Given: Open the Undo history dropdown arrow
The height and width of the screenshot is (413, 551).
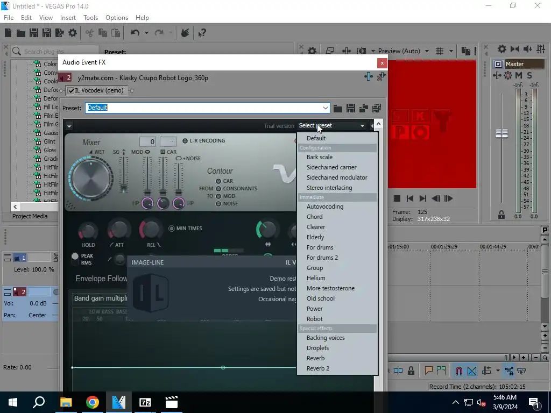Looking at the screenshot, I should tap(146, 33).
